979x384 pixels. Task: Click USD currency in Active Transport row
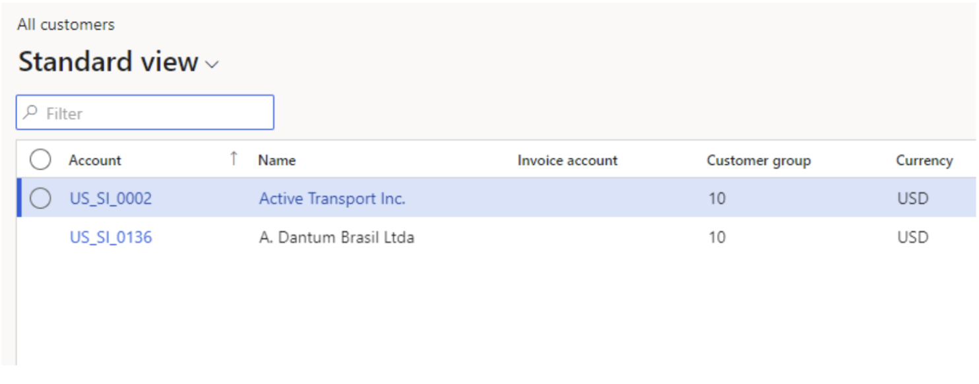(x=912, y=199)
